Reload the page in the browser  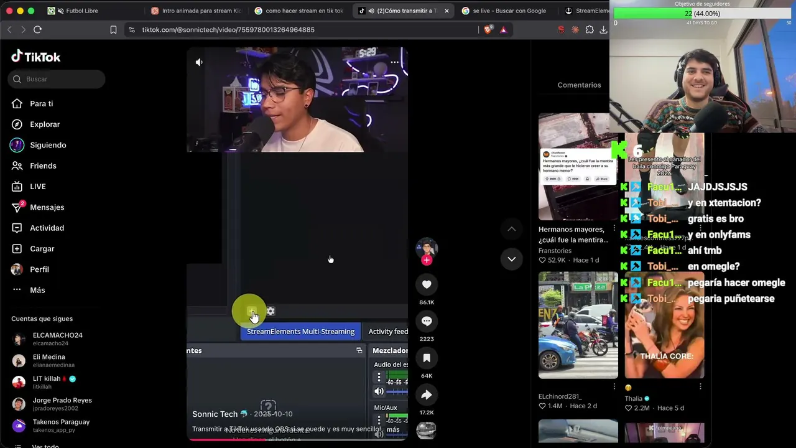point(37,29)
